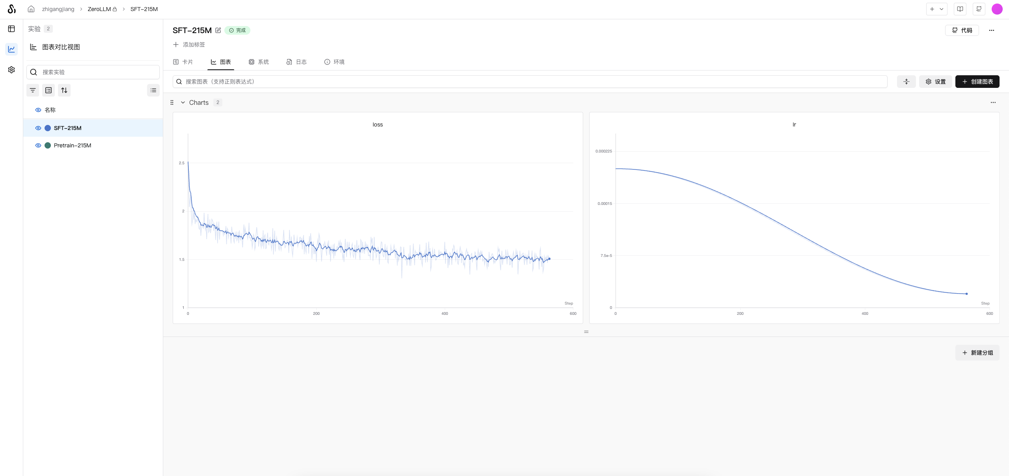
Task: Click the column view icon in list toolbar
Action: pyautogui.click(x=48, y=90)
